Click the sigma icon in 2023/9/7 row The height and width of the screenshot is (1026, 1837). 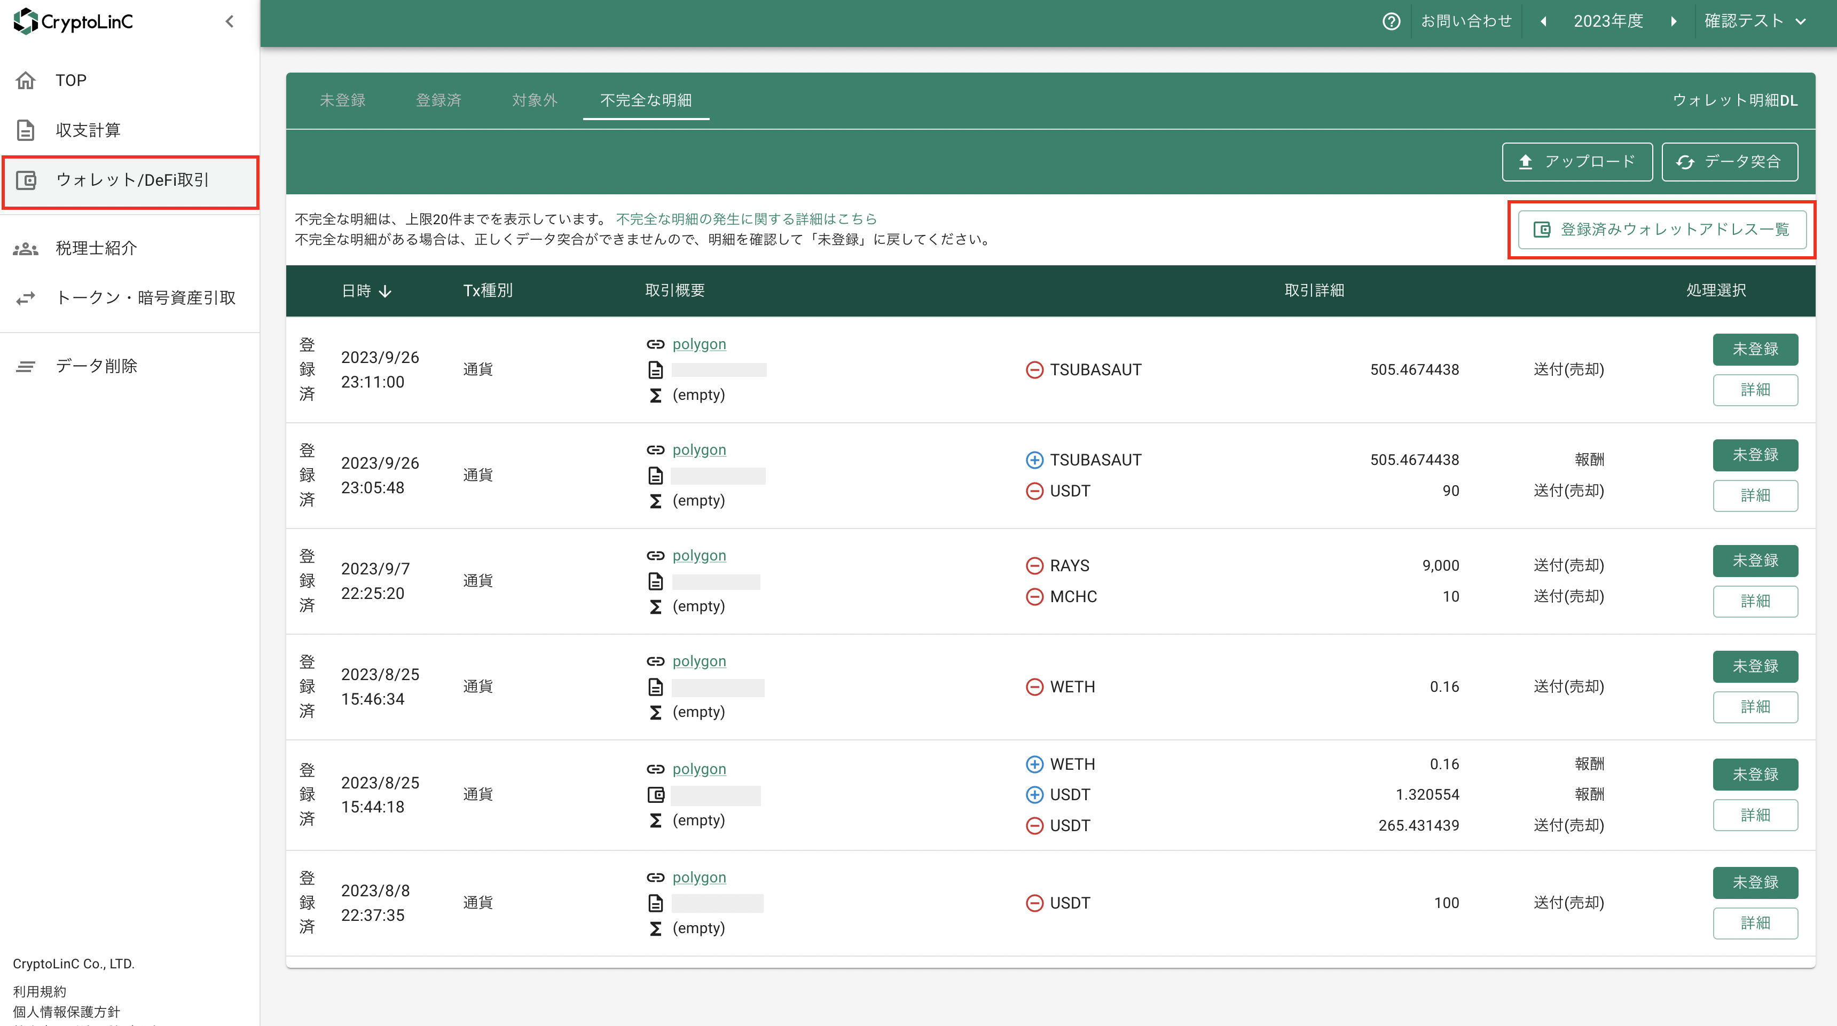point(655,607)
